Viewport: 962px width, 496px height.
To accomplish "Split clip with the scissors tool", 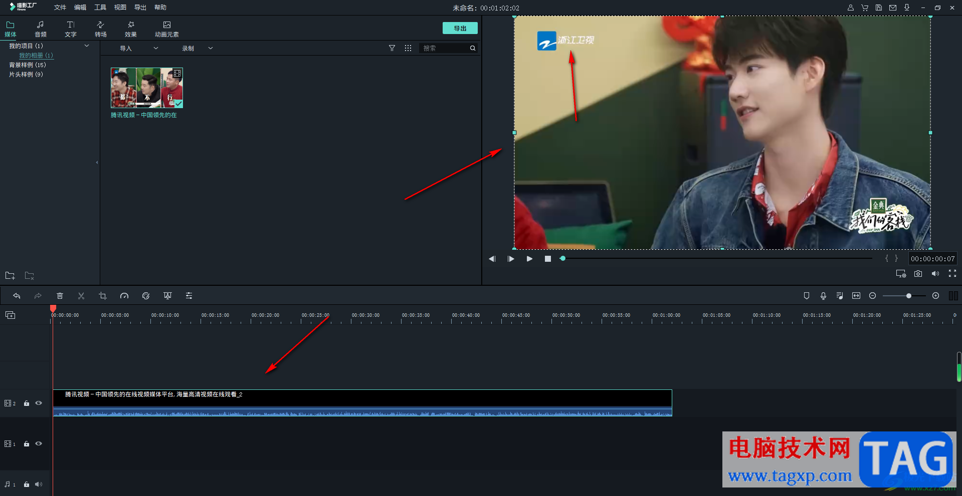I will tap(81, 296).
